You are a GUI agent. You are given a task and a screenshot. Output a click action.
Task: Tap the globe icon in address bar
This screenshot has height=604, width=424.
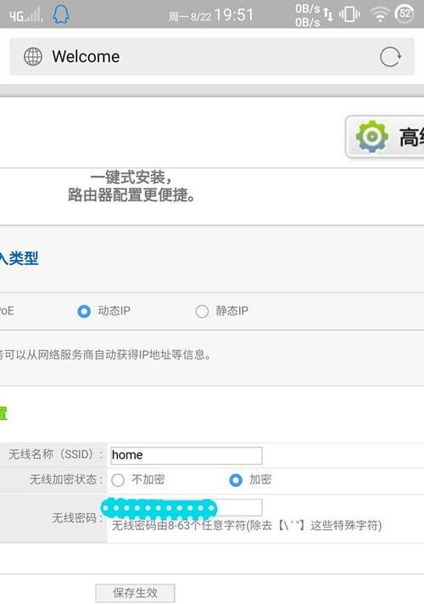click(x=33, y=57)
